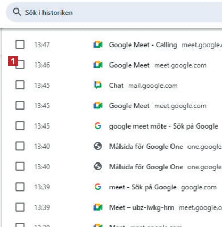The width and height of the screenshot is (222, 227).
Task: Click the Meet icon for ubz-iwkg-hrn entry
Action: click(98, 207)
